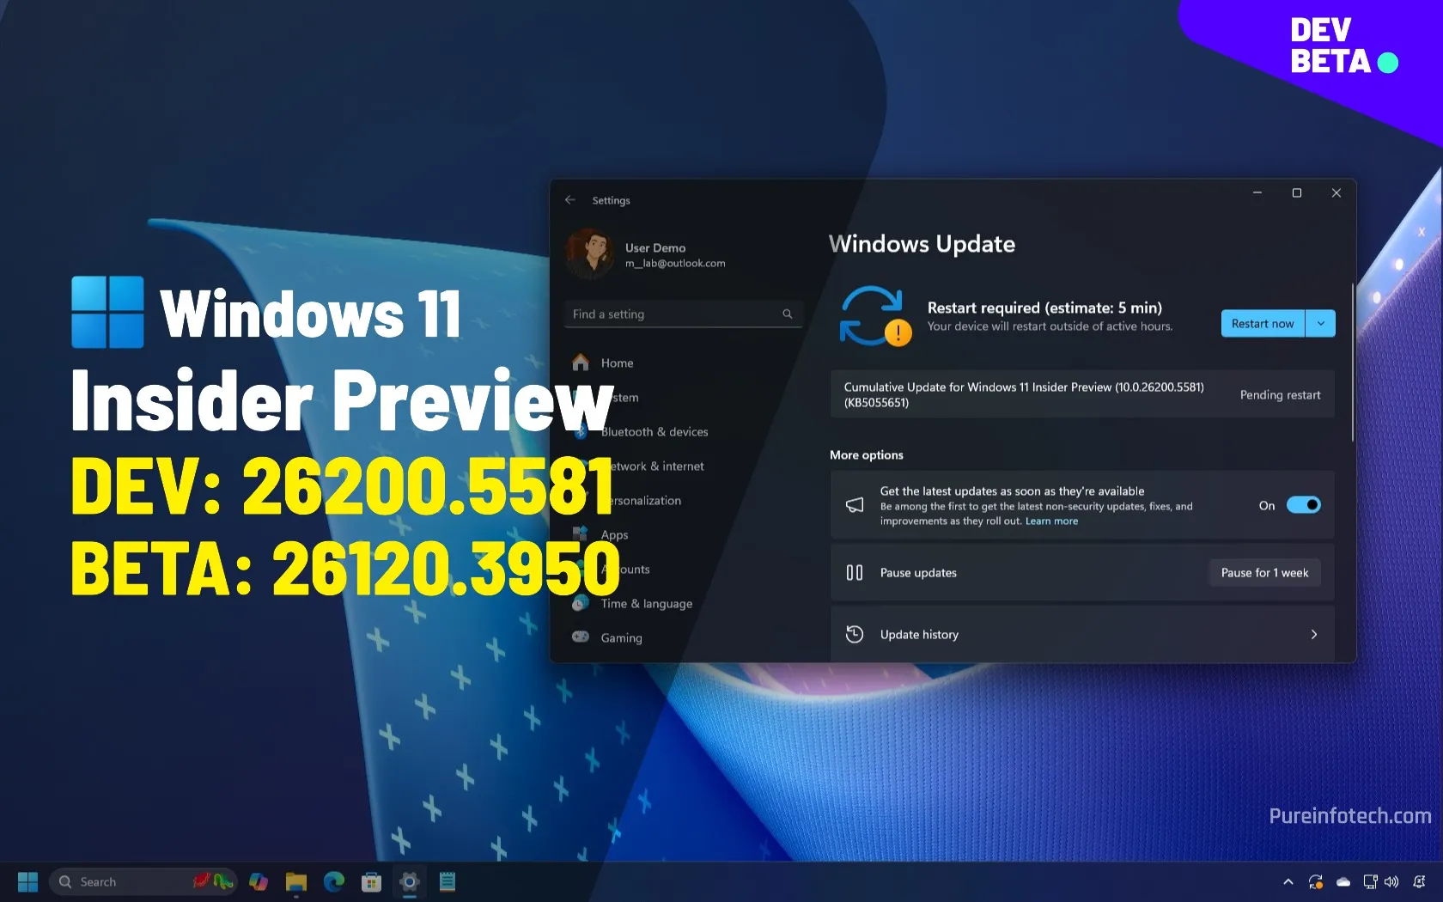Open the Restart now dropdown arrow
1443x902 pixels.
click(x=1322, y=323)
